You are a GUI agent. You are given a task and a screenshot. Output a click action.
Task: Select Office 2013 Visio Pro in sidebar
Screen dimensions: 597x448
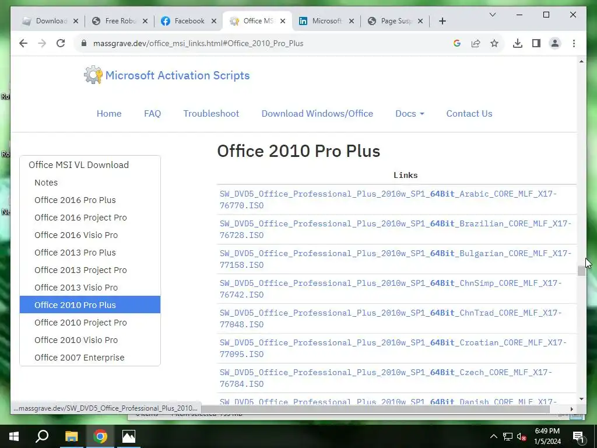(90, 288)
